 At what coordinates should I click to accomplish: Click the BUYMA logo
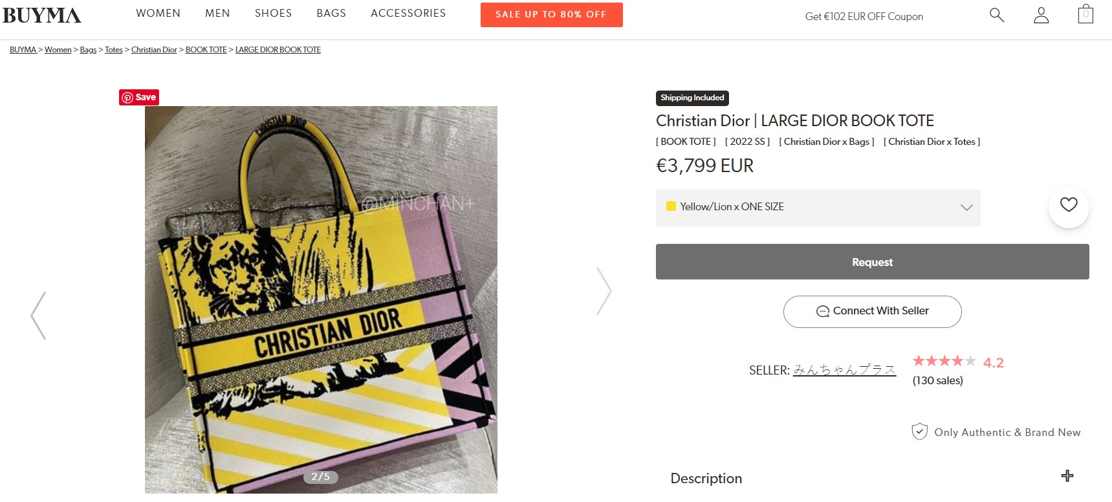tap(42, 16)
